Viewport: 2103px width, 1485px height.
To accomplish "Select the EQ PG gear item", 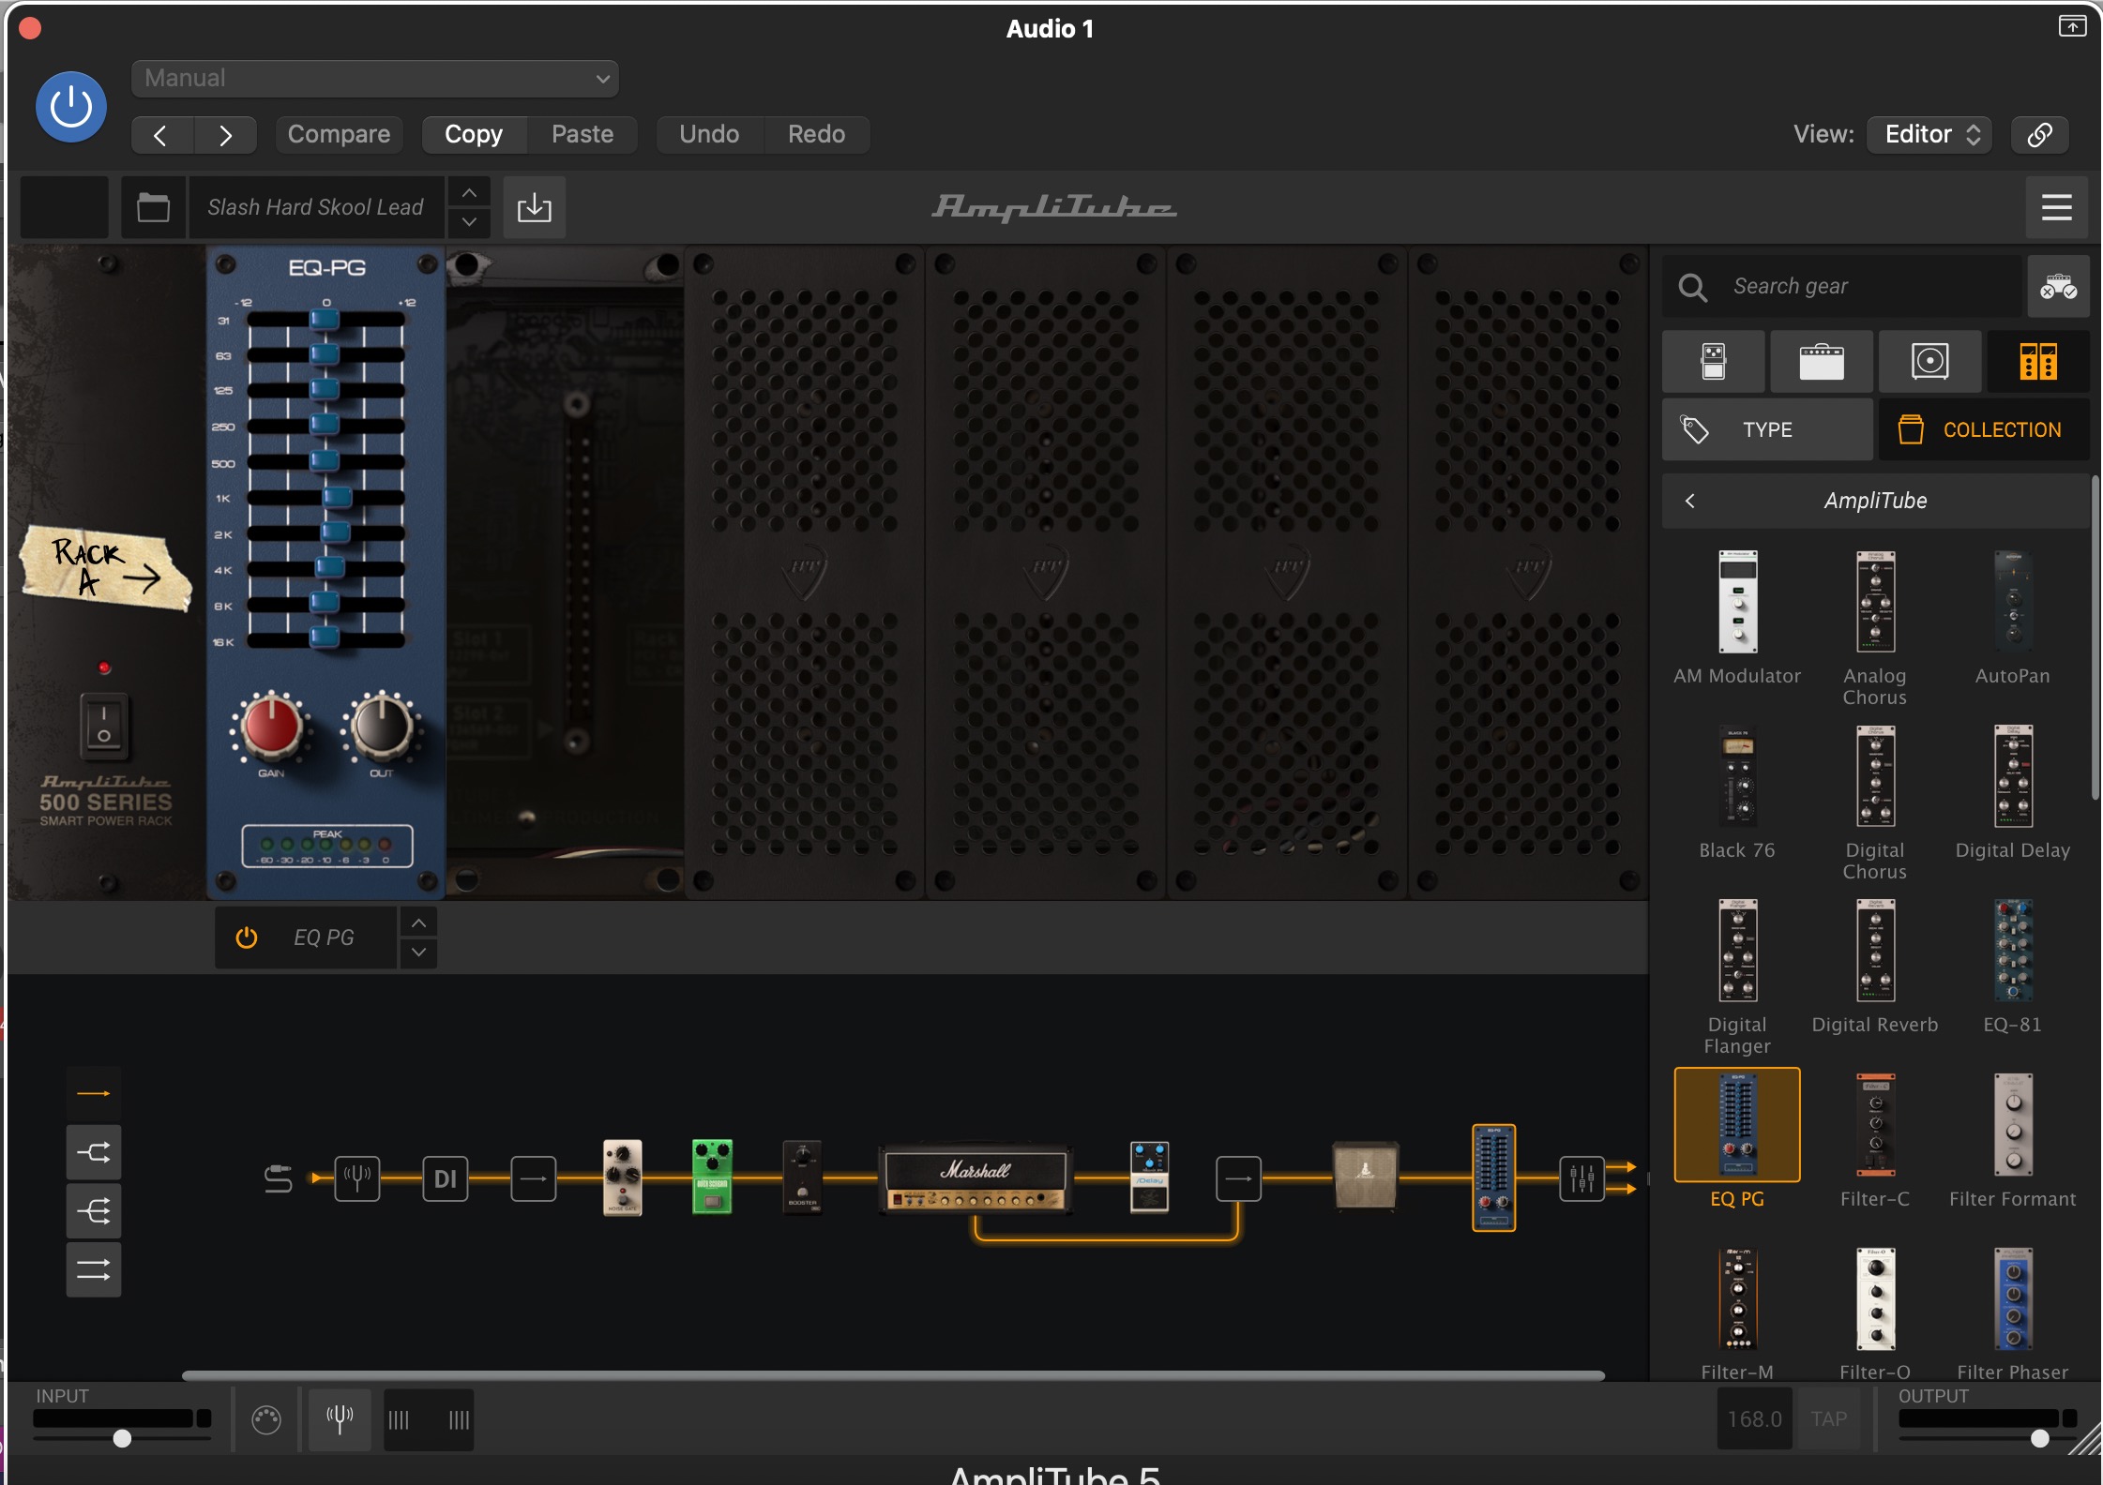I will point(1737,1138).
